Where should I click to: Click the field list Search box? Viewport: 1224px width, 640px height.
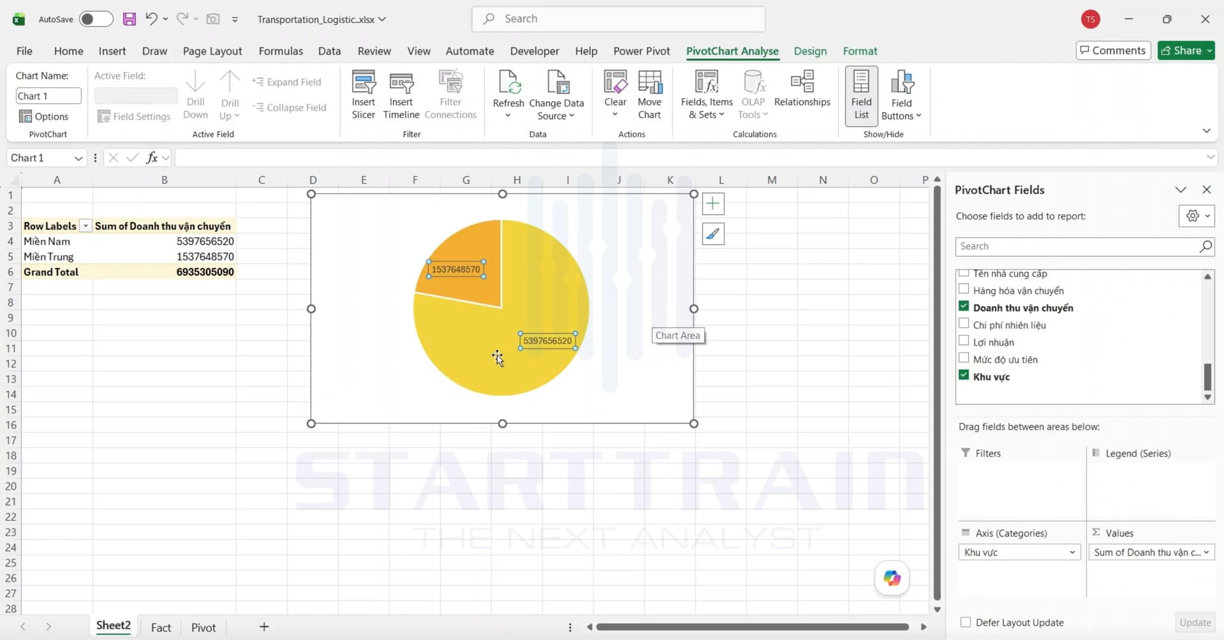click(x=1084, y=246)
